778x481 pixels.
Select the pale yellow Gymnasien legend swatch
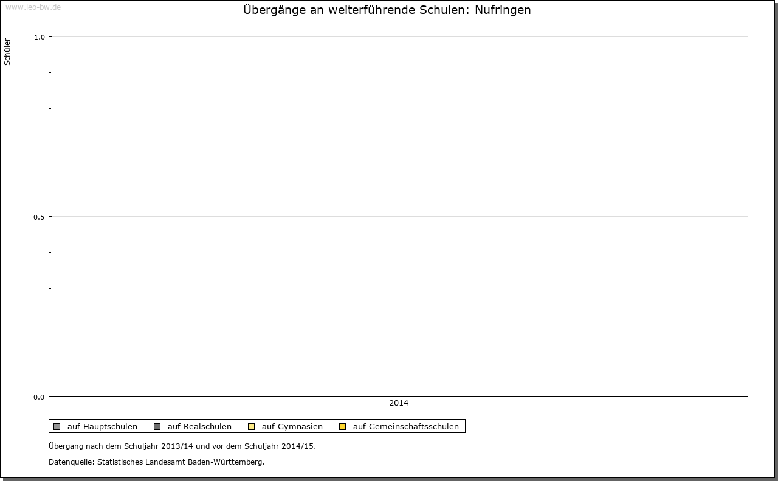click(x=251, y=426)
